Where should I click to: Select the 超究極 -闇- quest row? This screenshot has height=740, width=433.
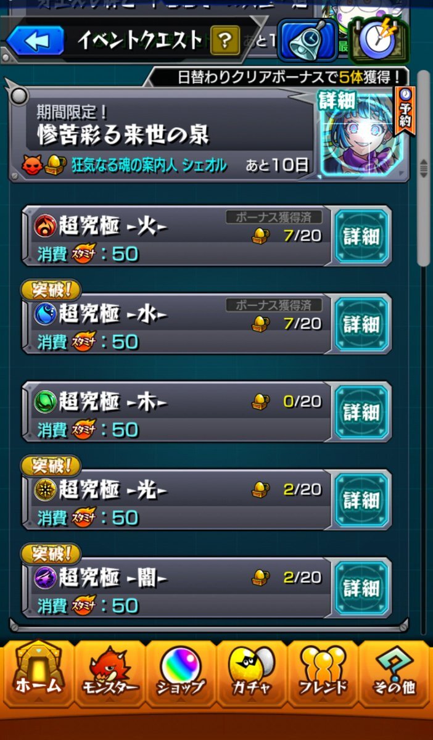pos(178,588)
